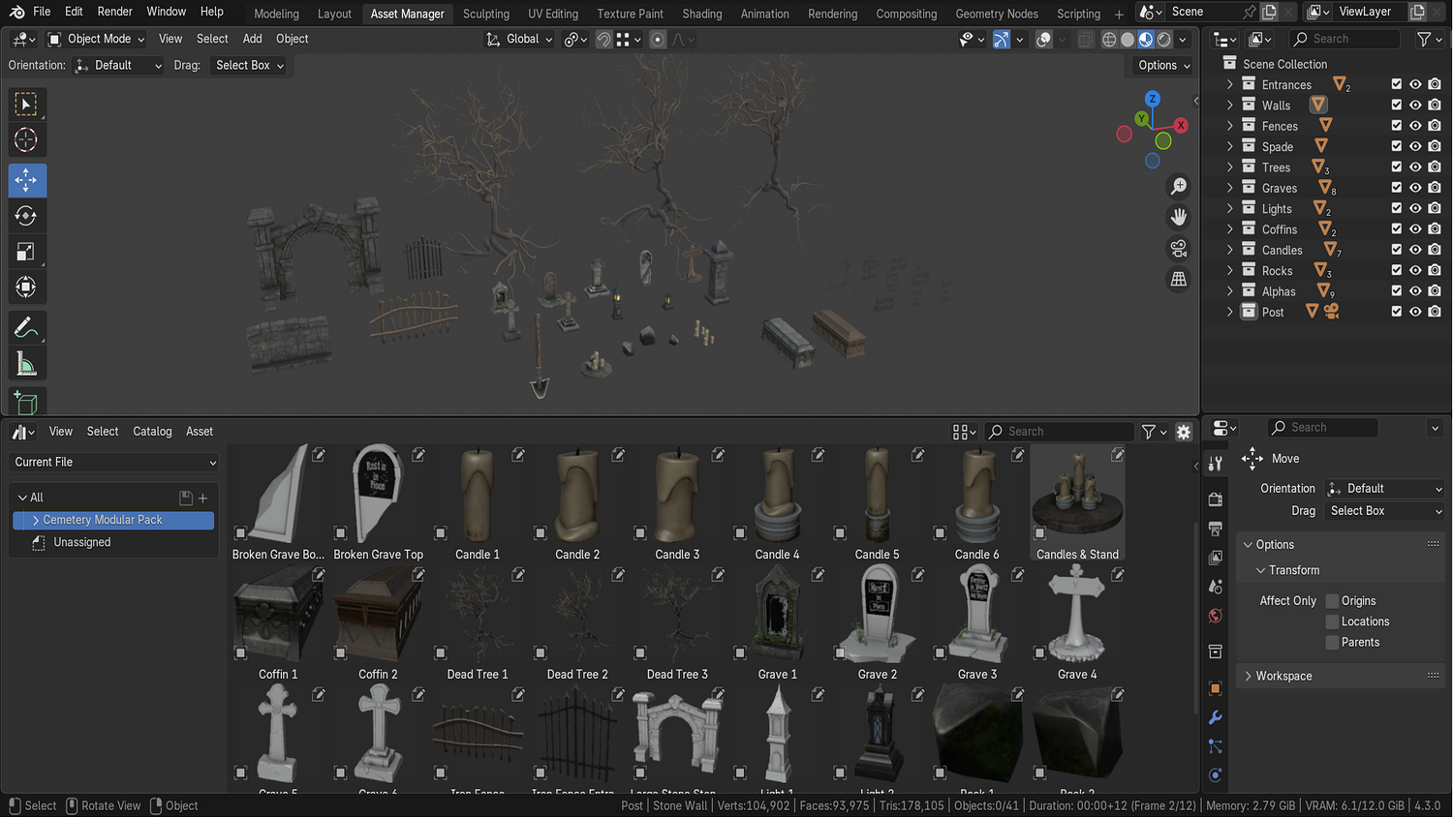Image resolution: width=1453 pixels, height=817 pixels.
Task: Expand the Coffins collection in the Outliner
Action: click(1230, 229)
